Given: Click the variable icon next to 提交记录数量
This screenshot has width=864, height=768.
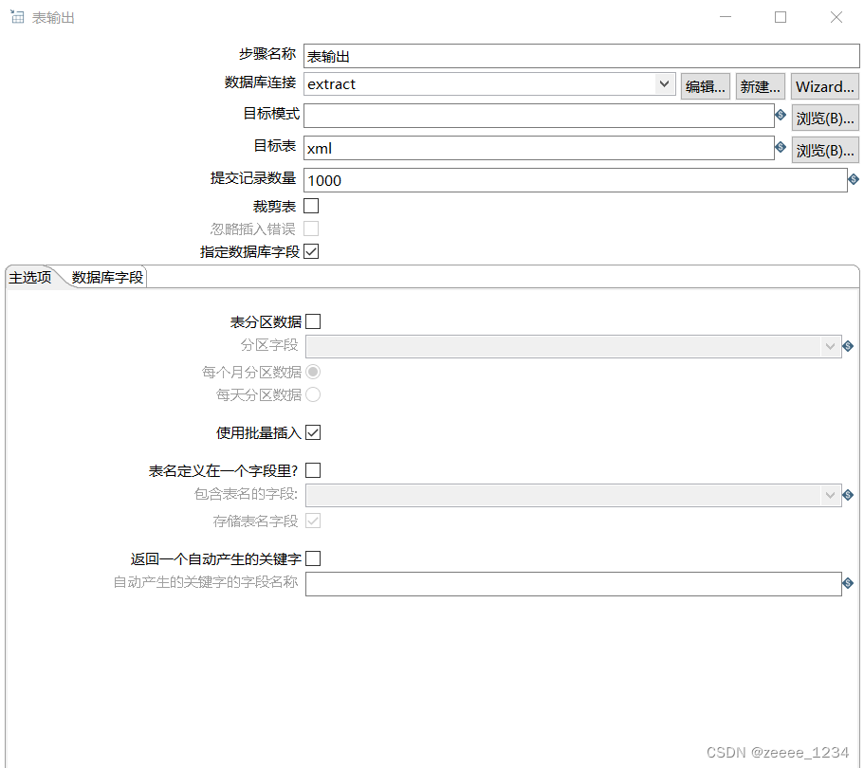Looking at the screenshot, I should click(853, 179).
